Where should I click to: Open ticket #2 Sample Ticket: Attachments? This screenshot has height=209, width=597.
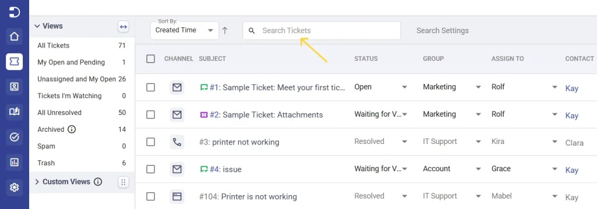266,115
